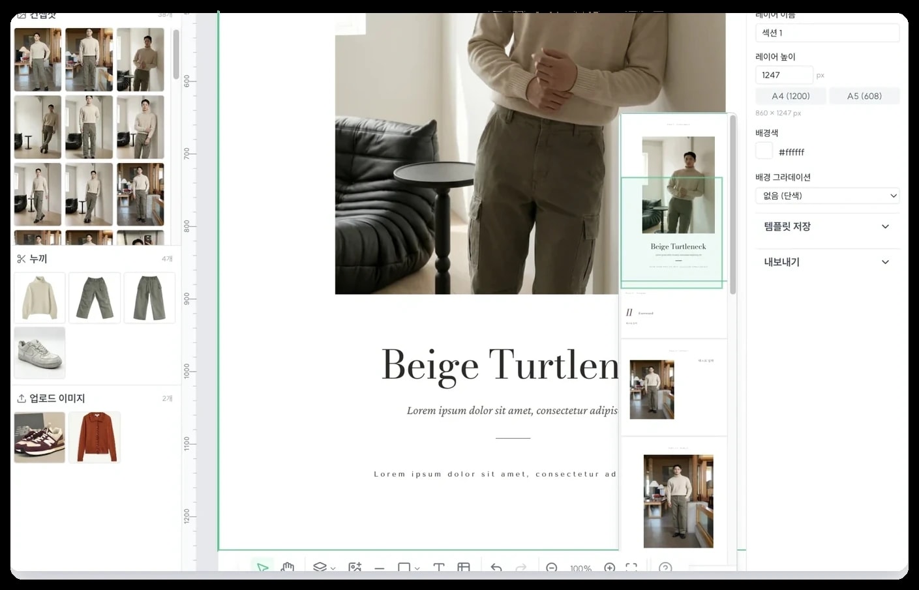Set height to A4 (1200)
The height and width of the screenshot is (590, 919).
coord(791,96)
